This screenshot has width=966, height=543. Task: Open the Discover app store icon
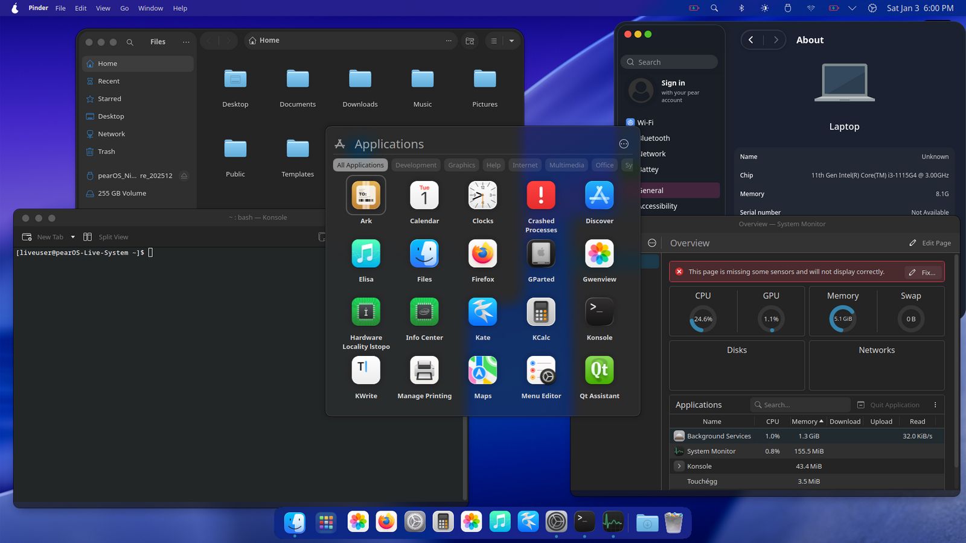[x=599, y=195]
